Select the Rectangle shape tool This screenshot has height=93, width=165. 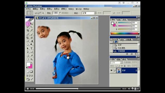pyautogui.click(x=31, y=52)
